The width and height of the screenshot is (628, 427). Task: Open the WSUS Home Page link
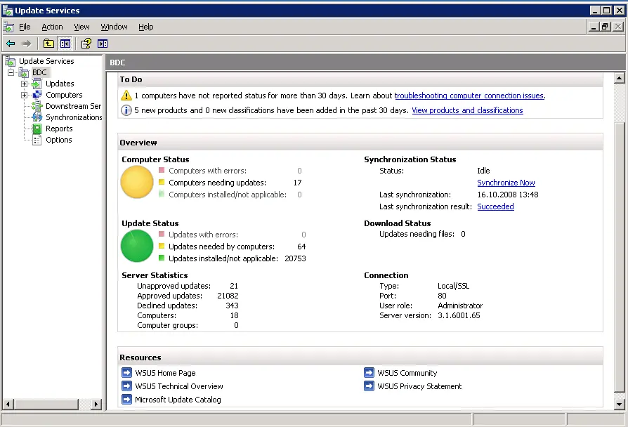(x=165, y=373)
